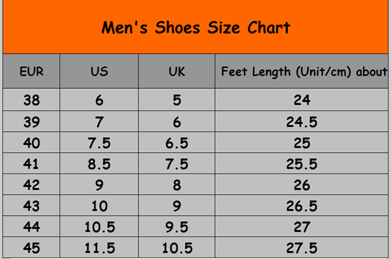Click EUR size 43 cell

pyautogui.click(x=31, y=206)
